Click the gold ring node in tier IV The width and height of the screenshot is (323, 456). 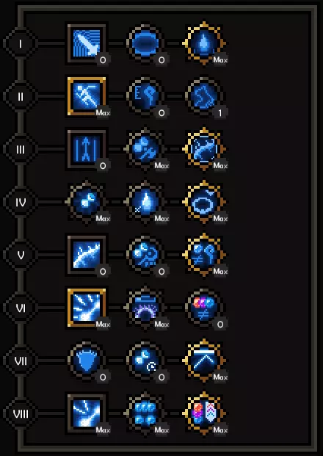coord(204,202)
